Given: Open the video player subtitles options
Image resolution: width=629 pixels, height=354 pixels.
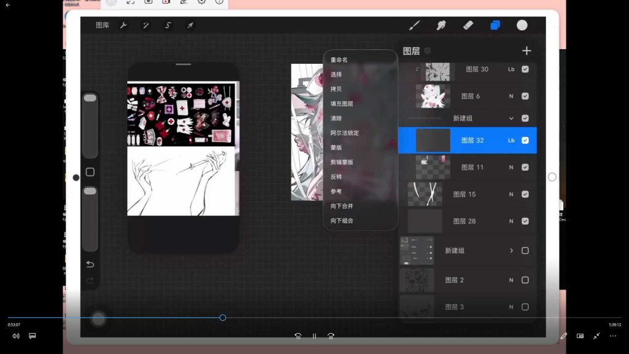Looking at the screenshot, I should 33,336.
